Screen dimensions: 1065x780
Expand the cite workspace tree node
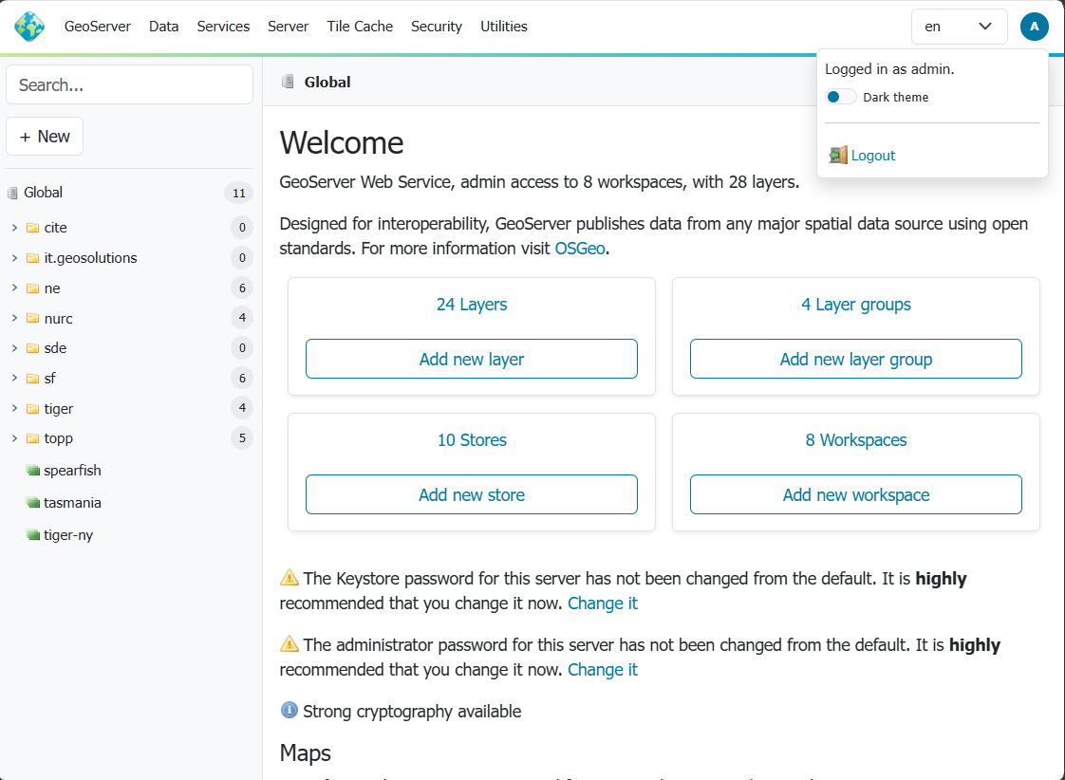[14, 228]
